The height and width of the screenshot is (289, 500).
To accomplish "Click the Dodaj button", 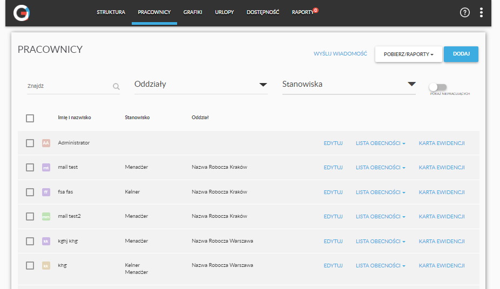I will 461,54.
